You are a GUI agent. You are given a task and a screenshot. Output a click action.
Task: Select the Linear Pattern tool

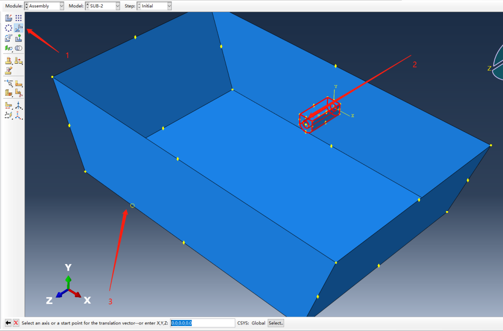(19, 18)
